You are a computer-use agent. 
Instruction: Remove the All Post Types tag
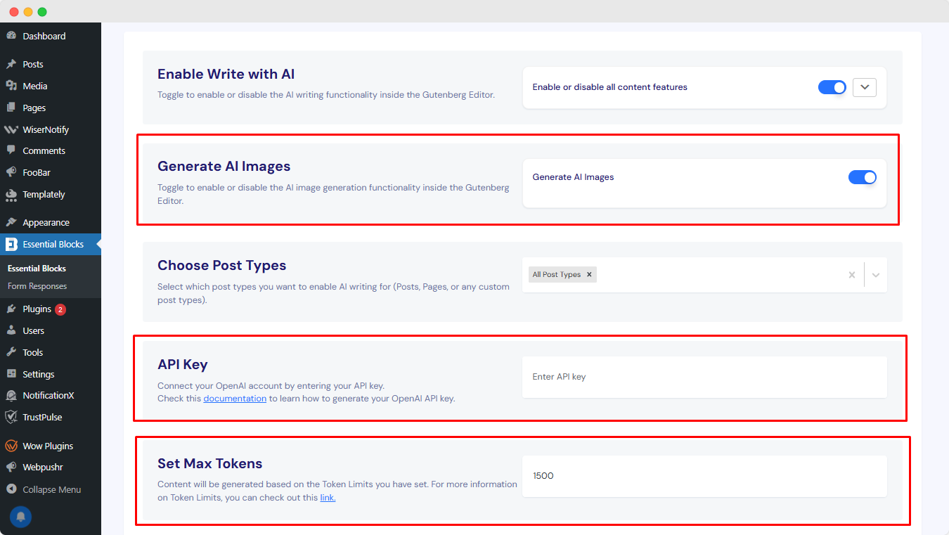[589, 275]
